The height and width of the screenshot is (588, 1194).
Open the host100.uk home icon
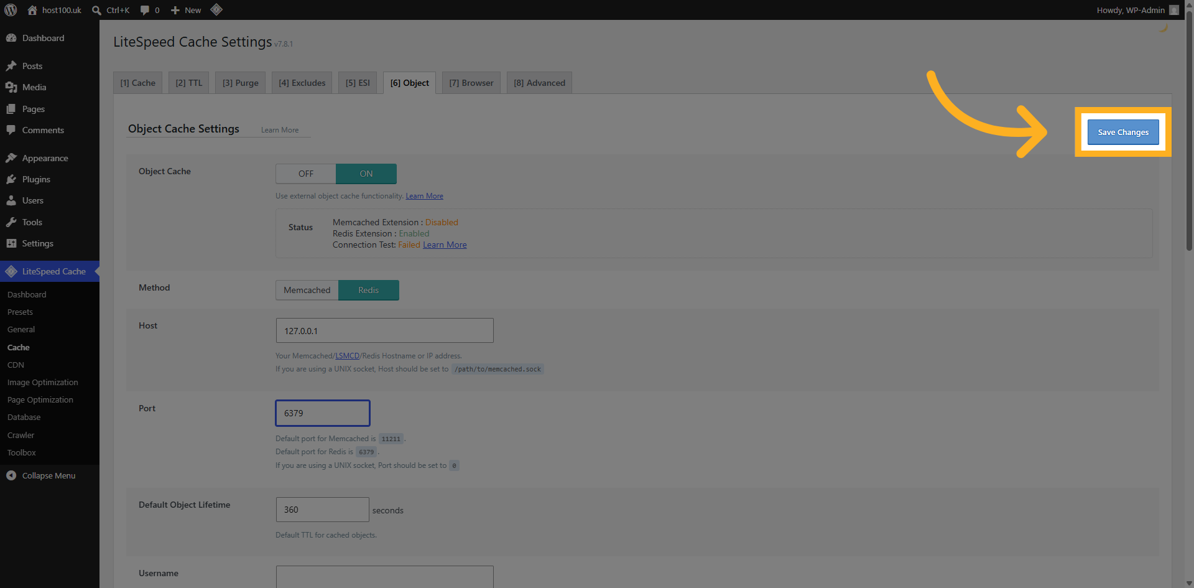32,10
